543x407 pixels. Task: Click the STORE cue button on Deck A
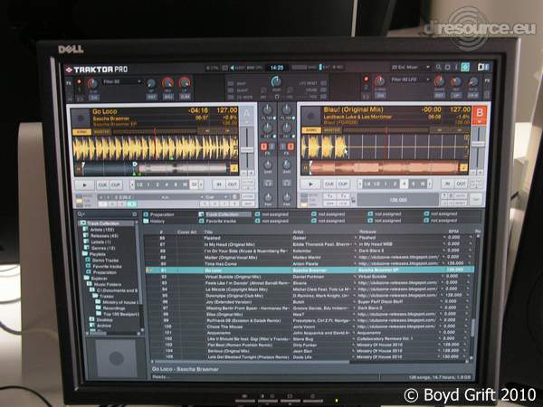click(248, 196)
